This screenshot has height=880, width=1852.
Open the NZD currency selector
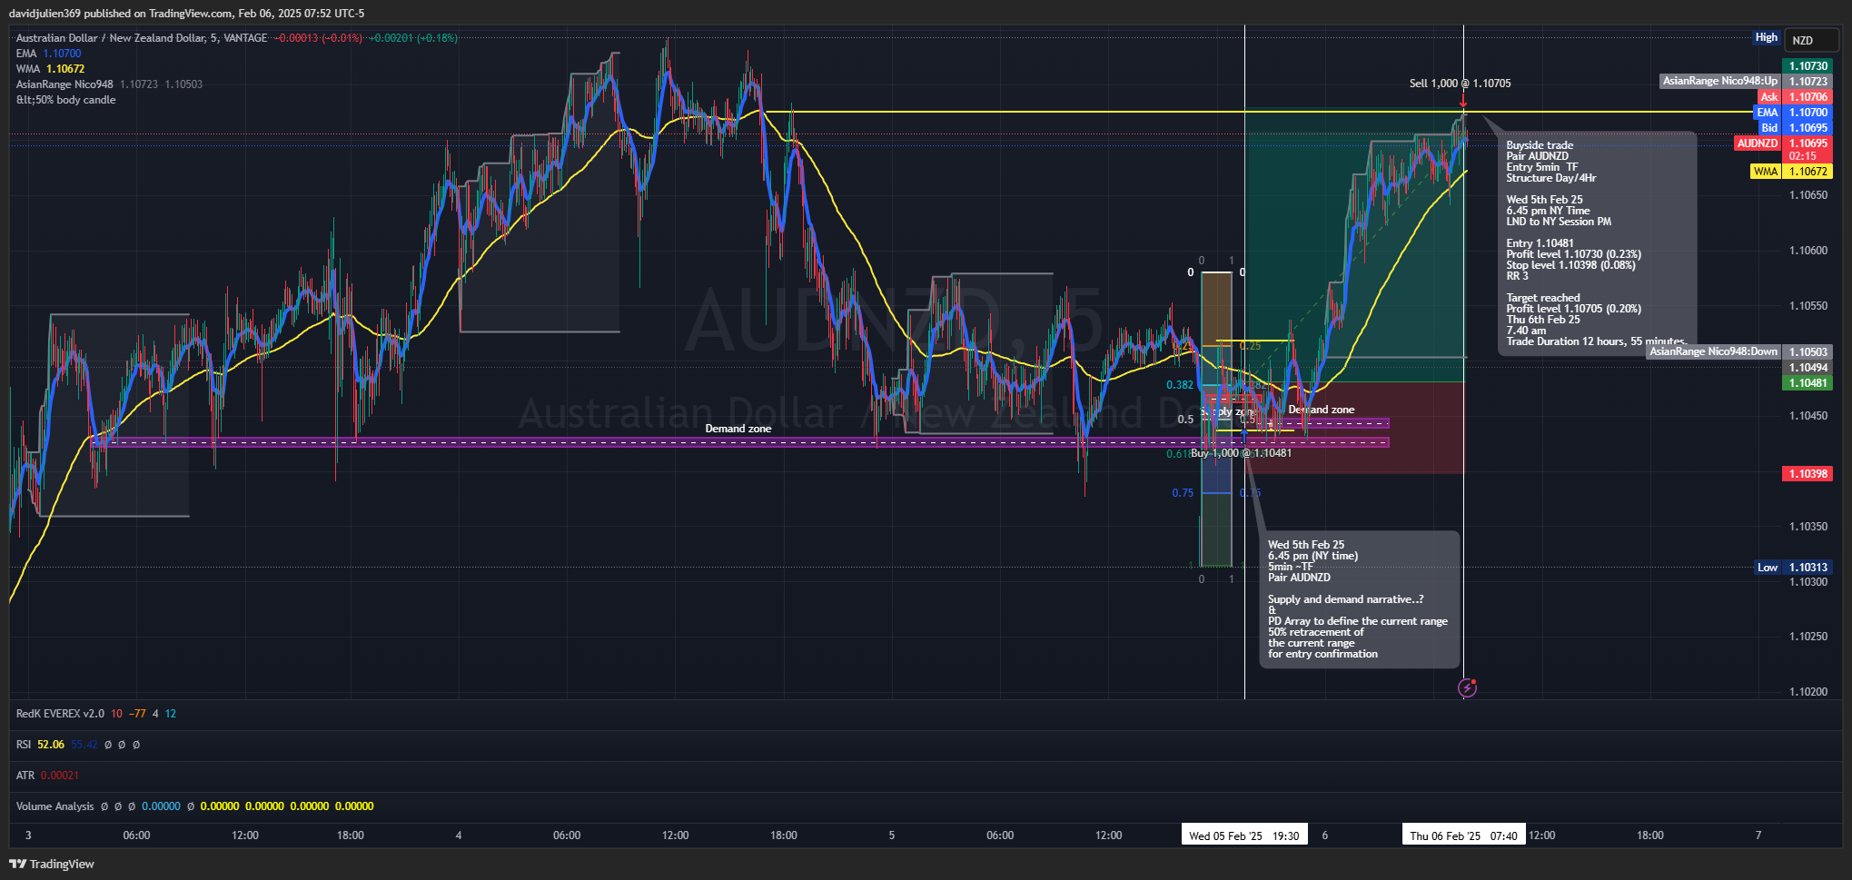click(1810, 40)
